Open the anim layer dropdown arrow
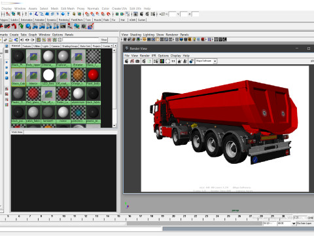The height and width of the screenshot is (236, 314). (294, 224)
